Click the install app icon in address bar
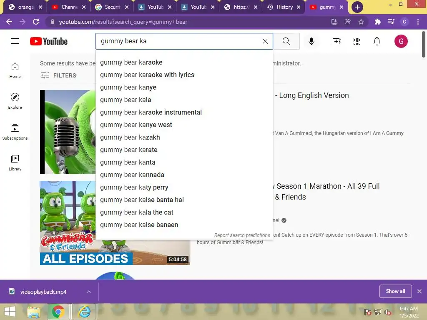This screenshot has width=427, height=320. point(334,22)
